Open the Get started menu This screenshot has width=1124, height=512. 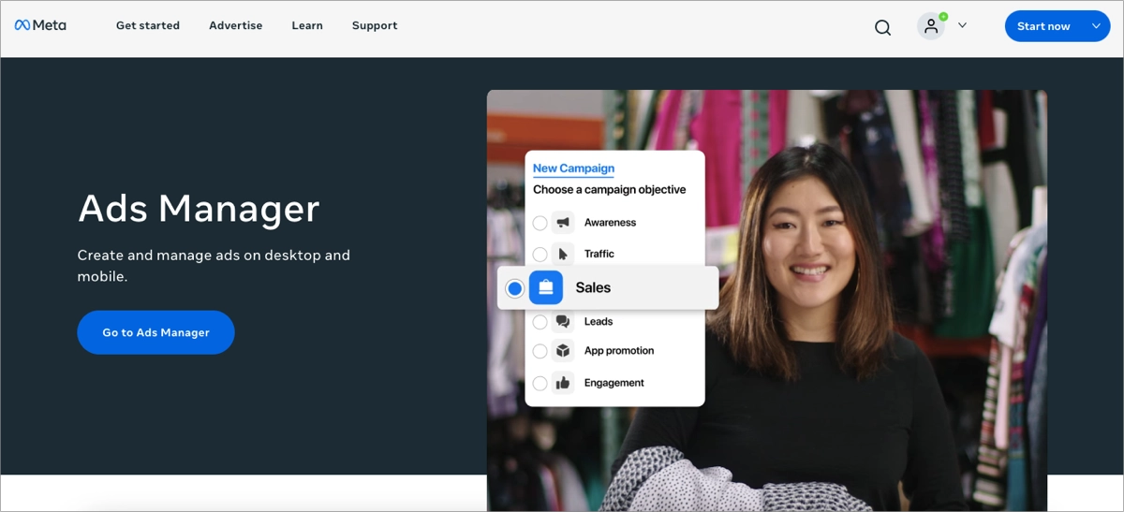click(x=148, y=26)
